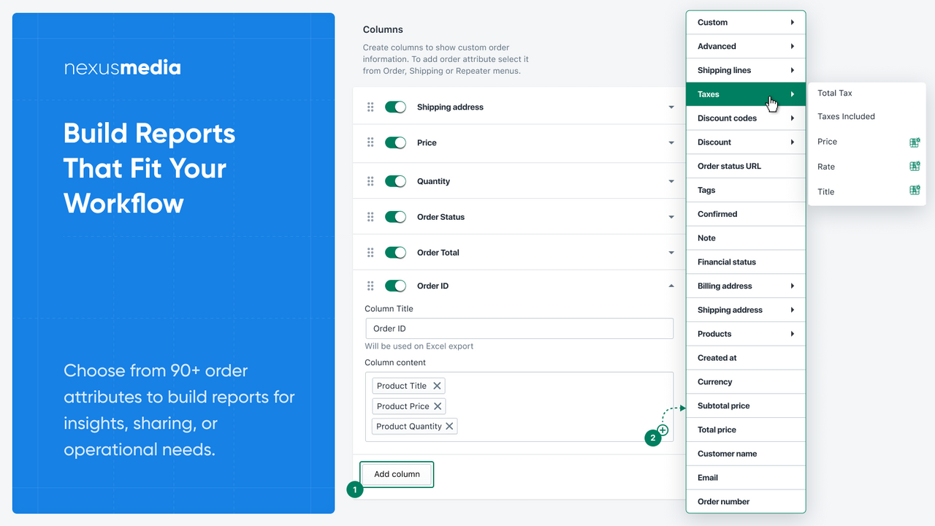Screen dimensions: 935x526
Task: Choose Title from Taxes submenu
Action: [x=825, y=191]
